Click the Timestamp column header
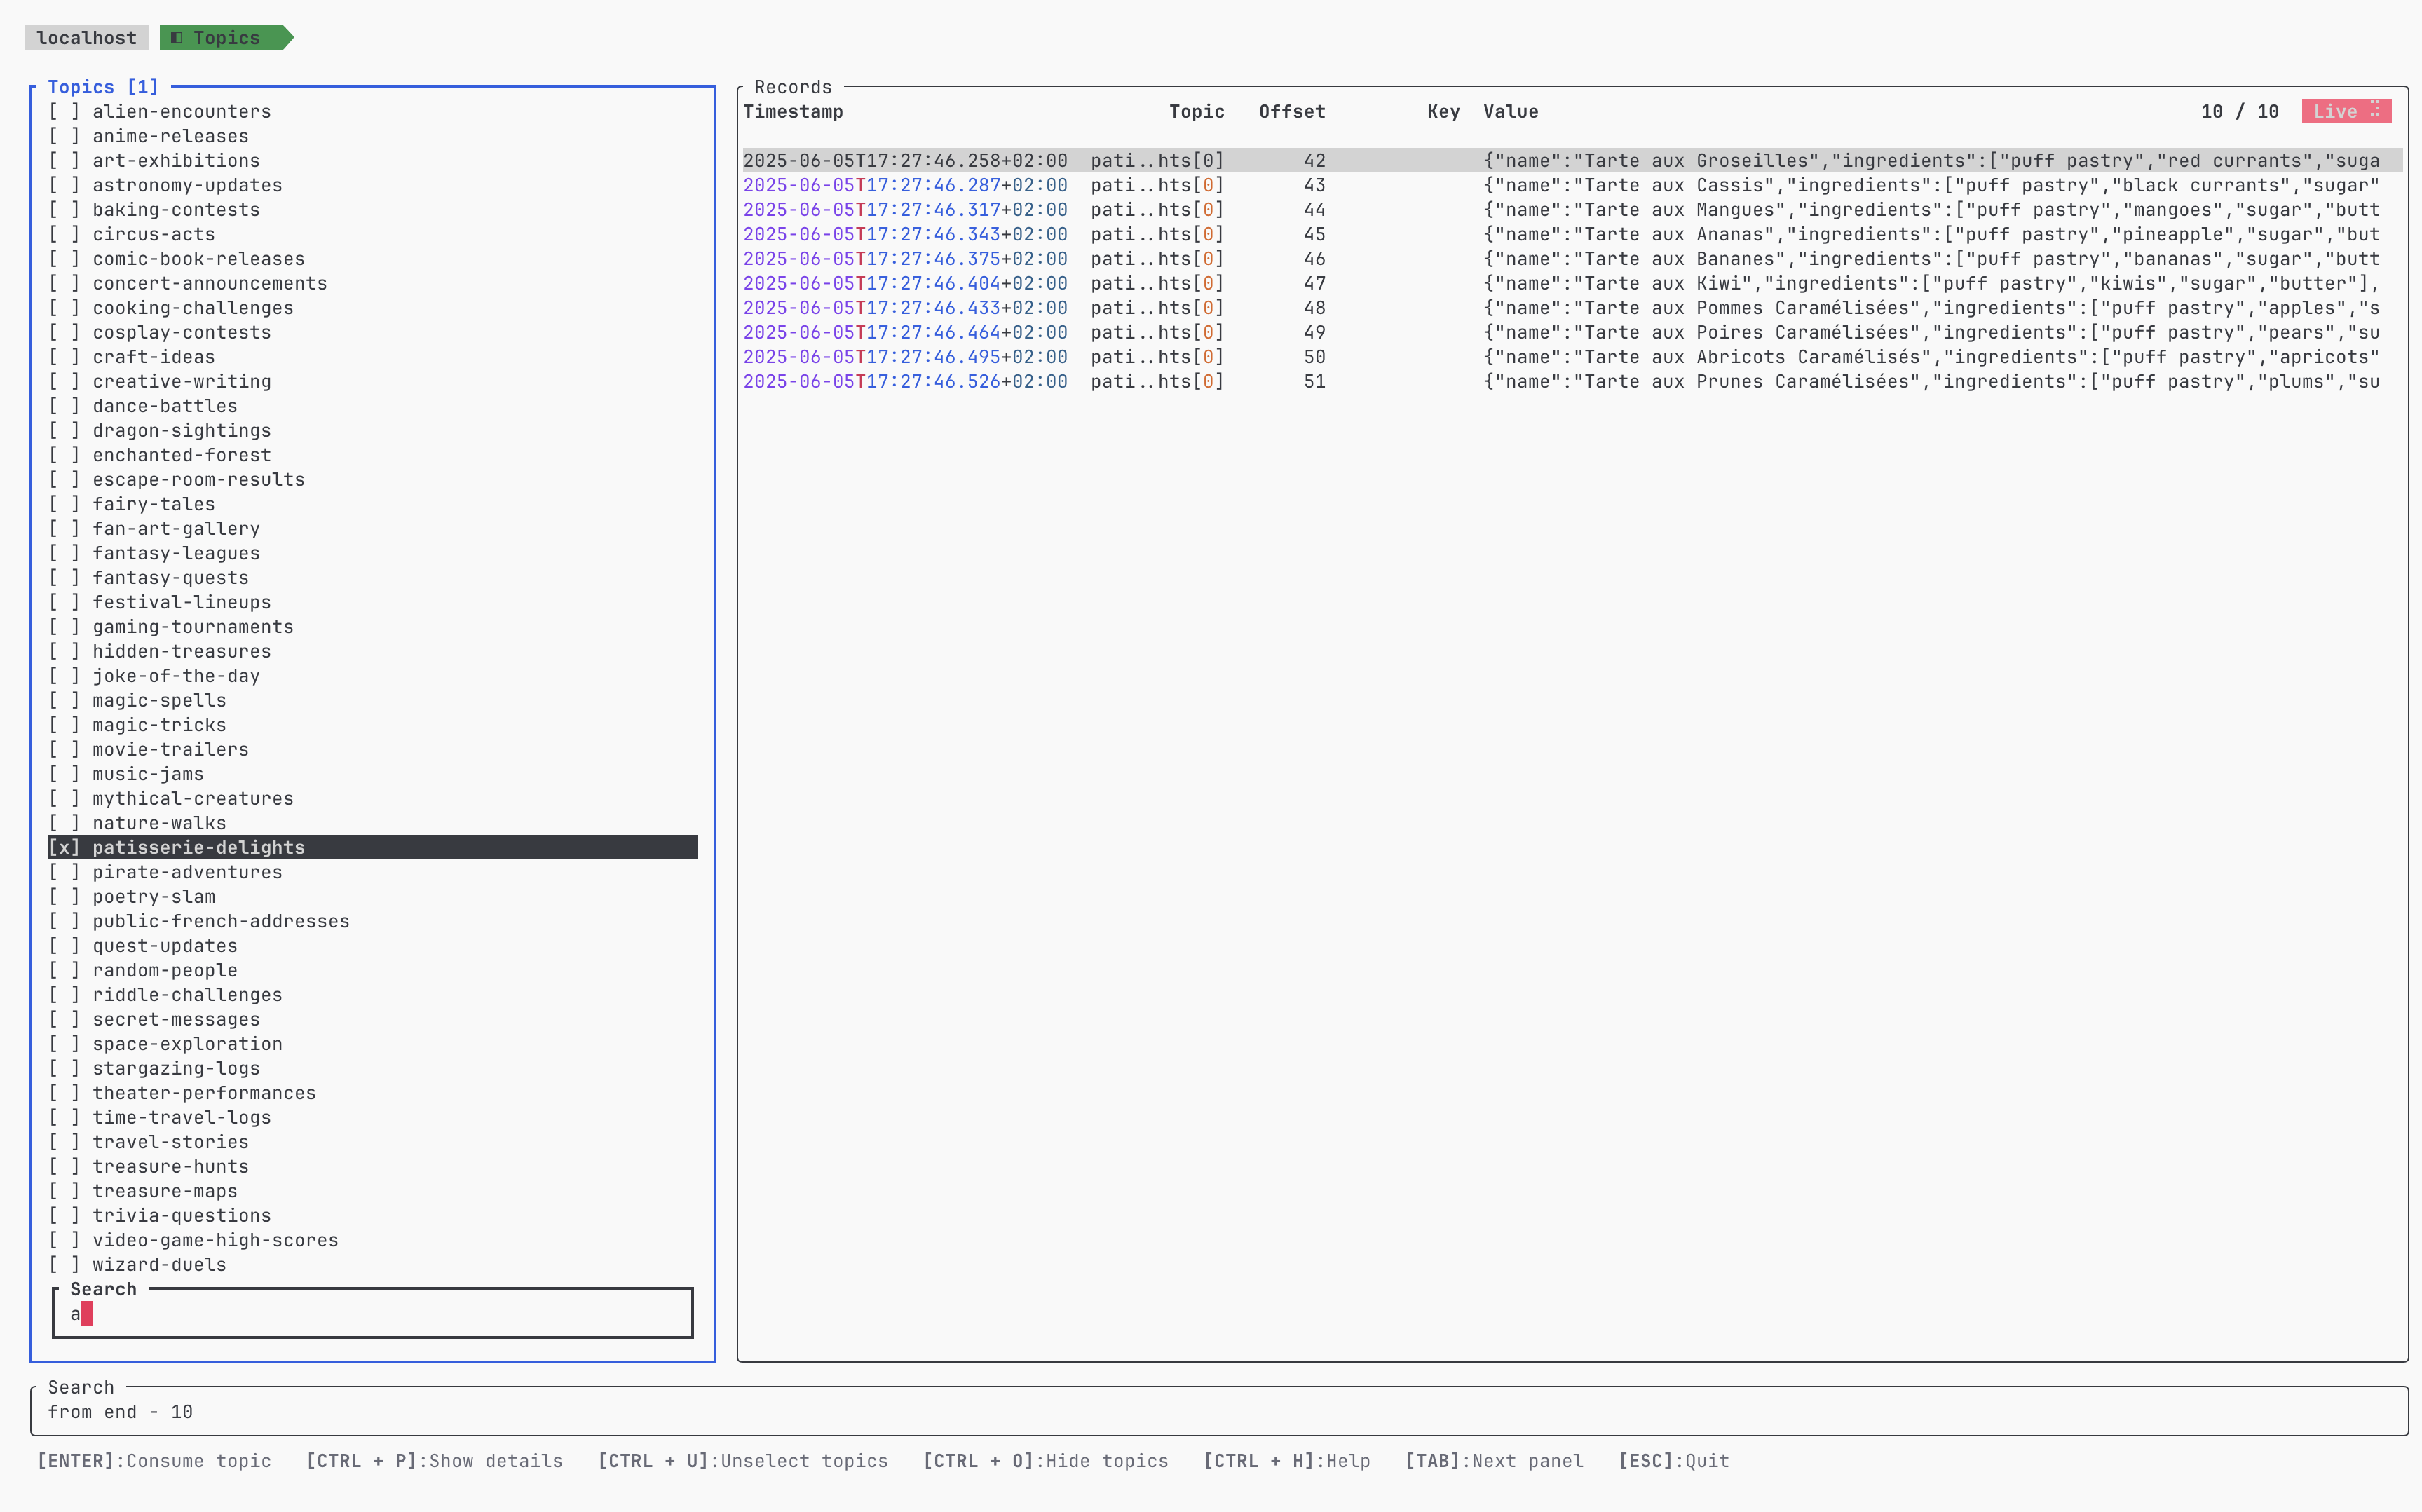 (793, 111)
